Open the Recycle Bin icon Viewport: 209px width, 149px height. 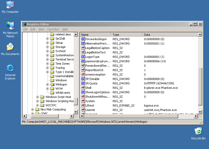(198, 133)
